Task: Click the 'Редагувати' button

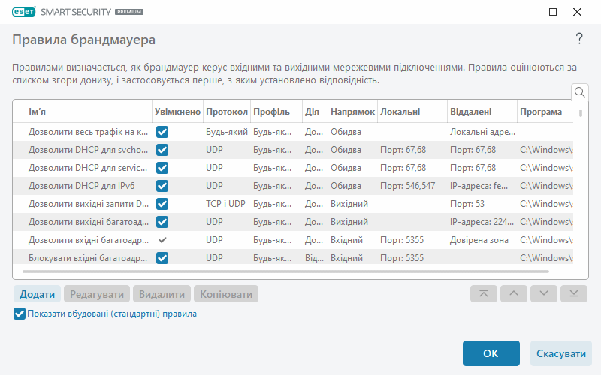Action: coord(97,294)
